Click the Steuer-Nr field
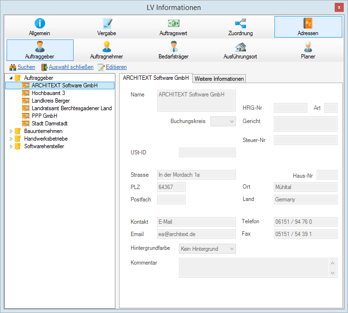Screen dimensions: 348x313 306,140
